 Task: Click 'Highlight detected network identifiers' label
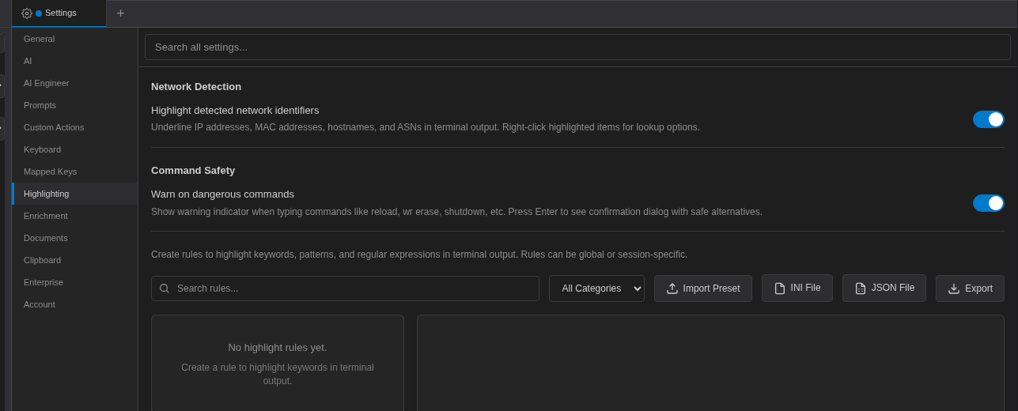[x=235, y=110]
